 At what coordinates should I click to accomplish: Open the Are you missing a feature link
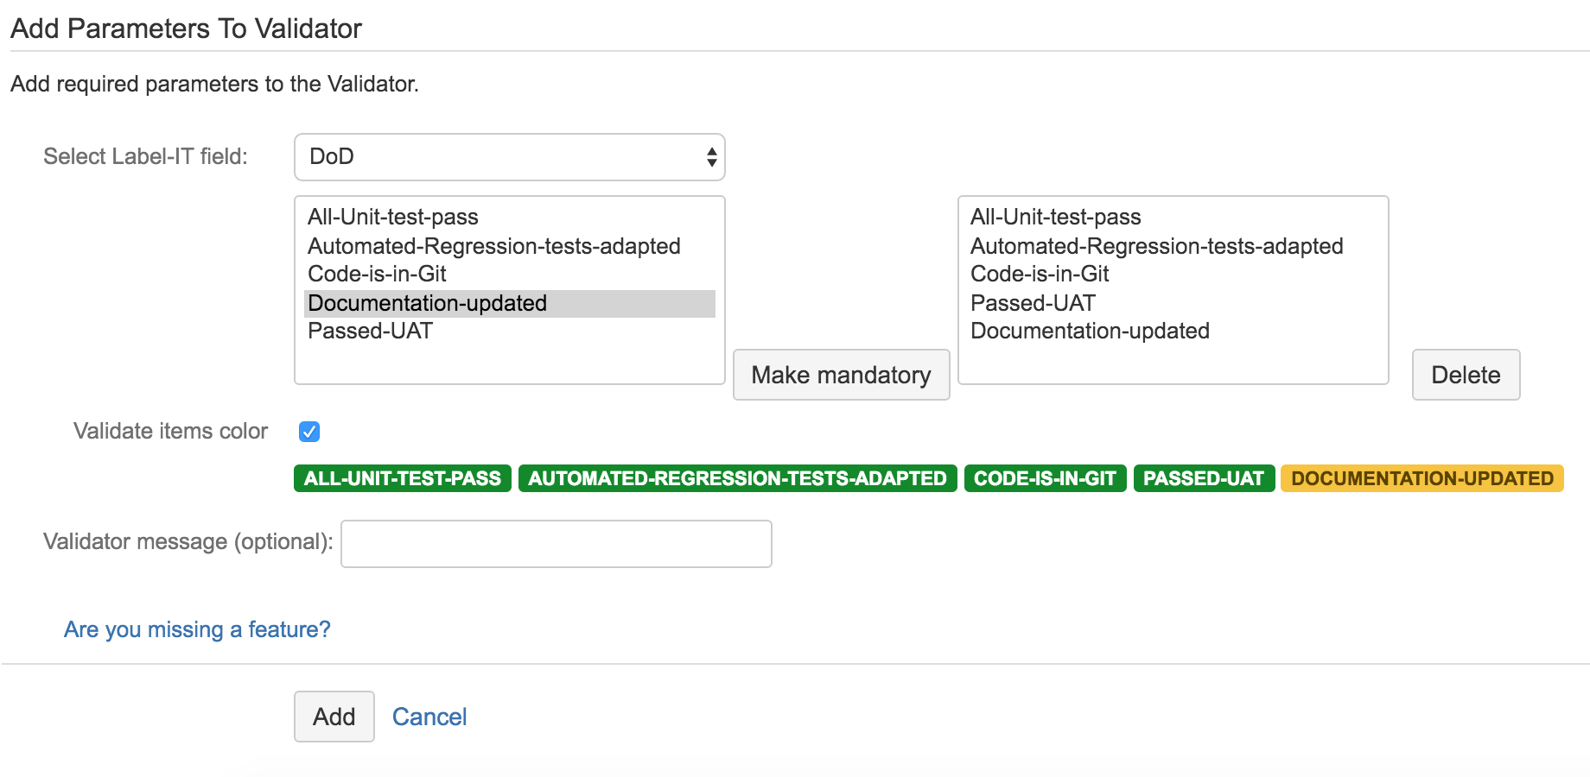(196, 629)
